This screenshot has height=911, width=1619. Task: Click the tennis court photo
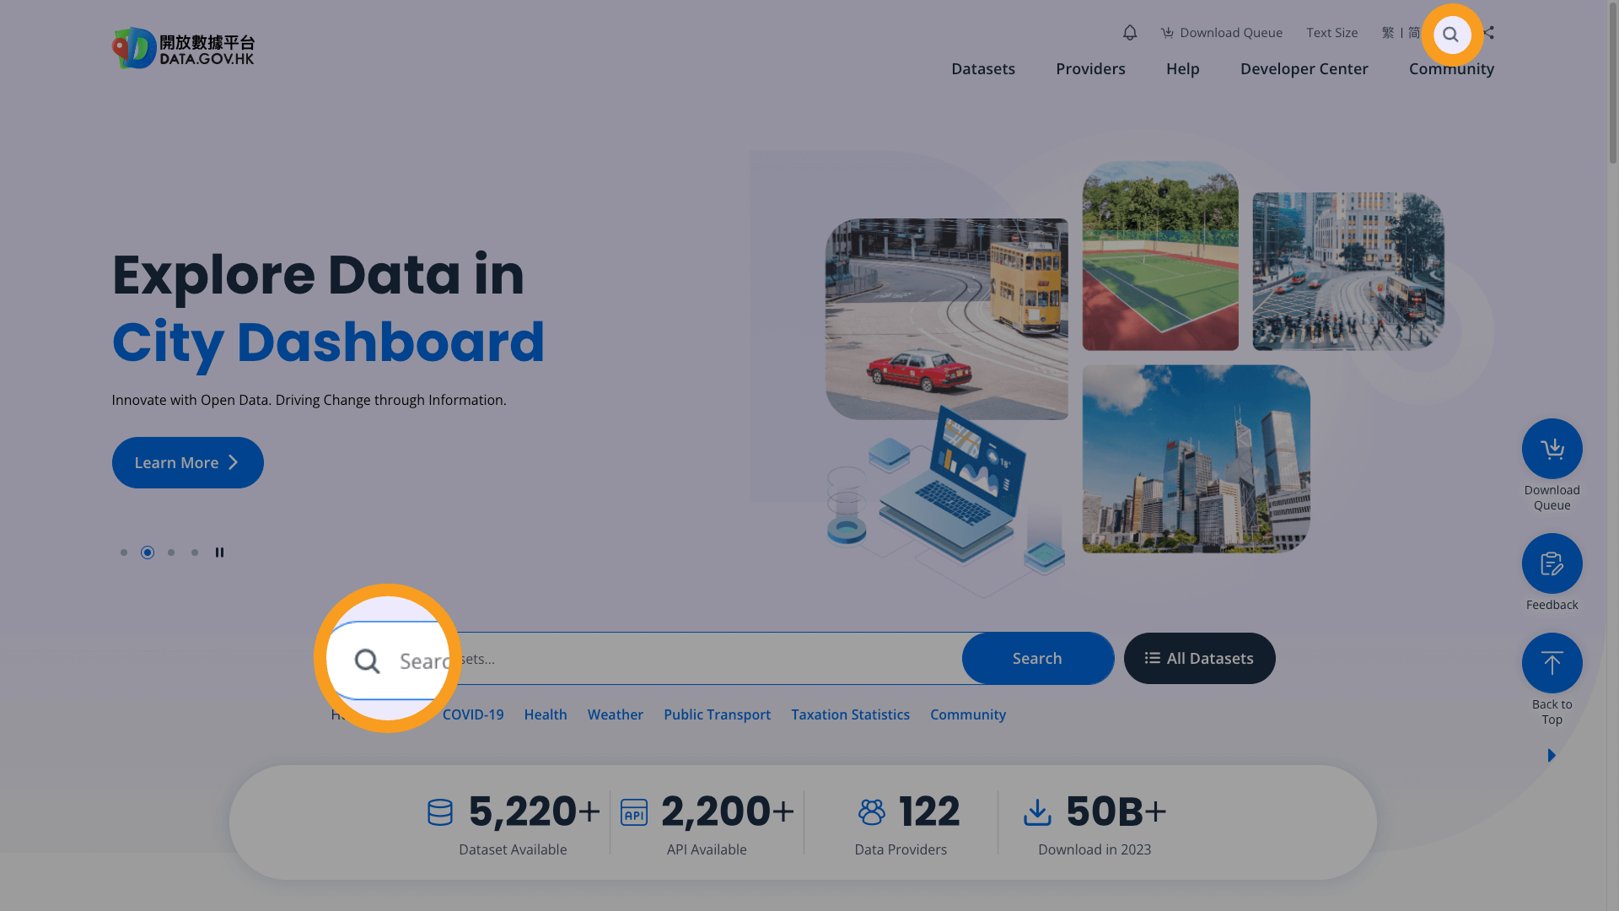1160,256
